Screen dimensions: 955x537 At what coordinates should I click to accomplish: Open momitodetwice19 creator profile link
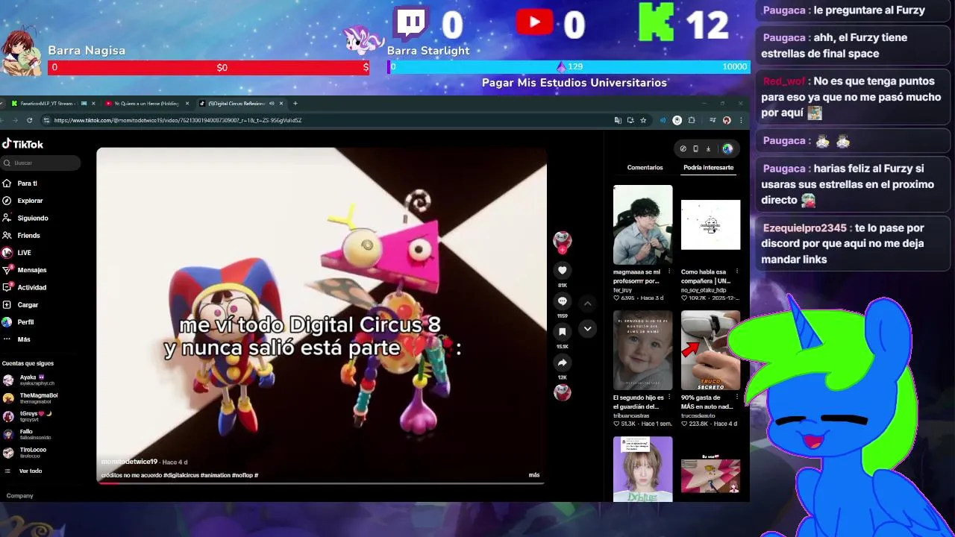pos(129,462)
